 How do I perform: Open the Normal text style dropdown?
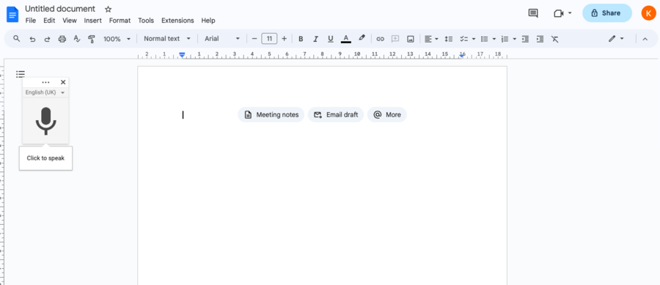tap(167, 39)
